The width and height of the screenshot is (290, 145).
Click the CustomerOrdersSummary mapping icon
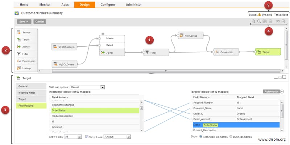(17, 13)
